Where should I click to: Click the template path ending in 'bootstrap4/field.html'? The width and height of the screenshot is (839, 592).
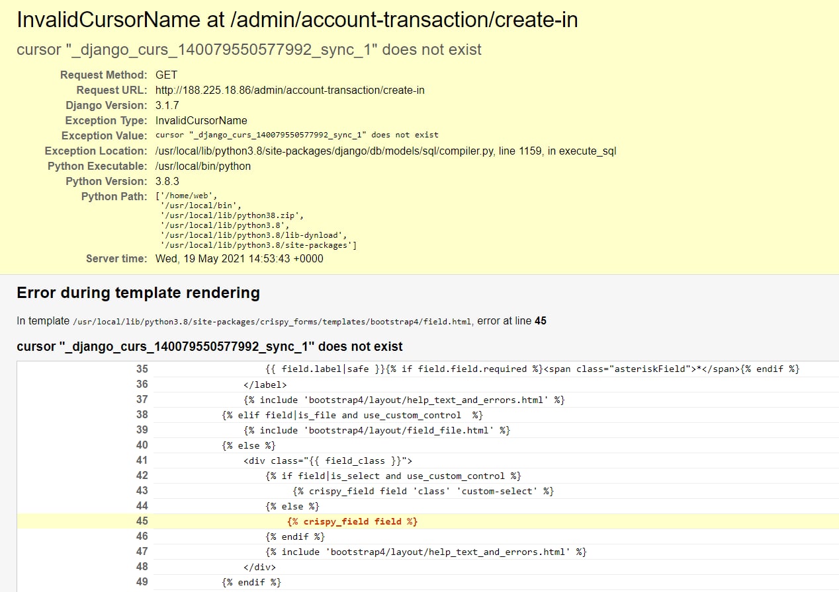click(x=272, y=322)
